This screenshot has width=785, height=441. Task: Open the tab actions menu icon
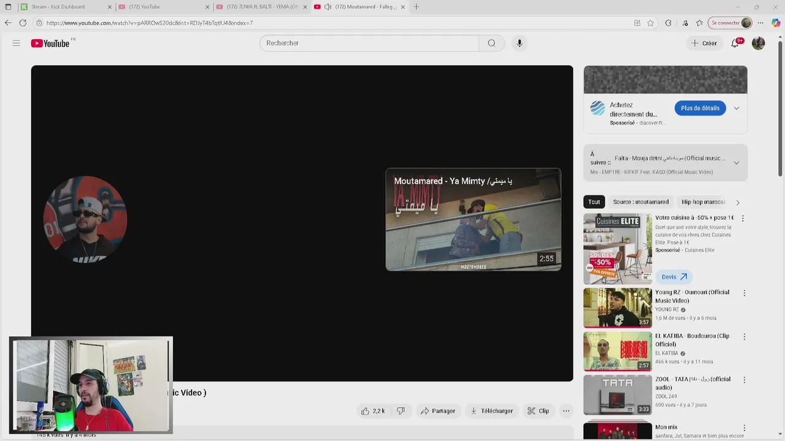click(x=8, y=7)
